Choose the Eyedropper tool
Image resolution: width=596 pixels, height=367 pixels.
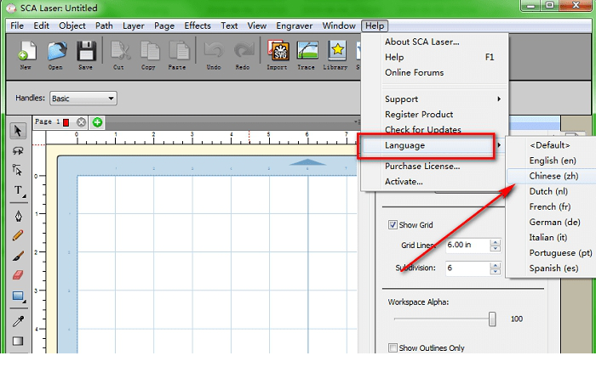(x=18, y=320)
